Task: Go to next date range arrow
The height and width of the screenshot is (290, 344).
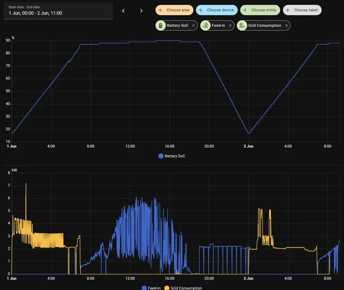Action: tap(141, 10)
